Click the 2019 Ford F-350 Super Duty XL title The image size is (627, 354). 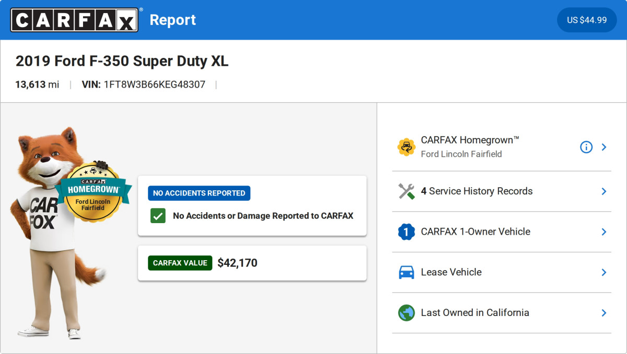122,61
